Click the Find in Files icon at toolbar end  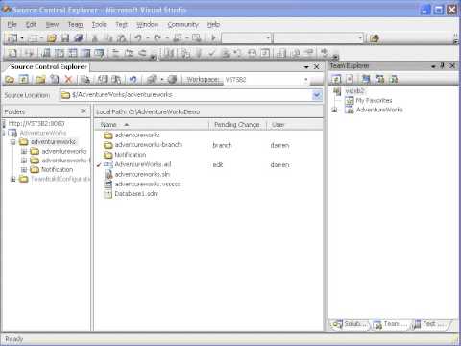(x=374, y=38)
